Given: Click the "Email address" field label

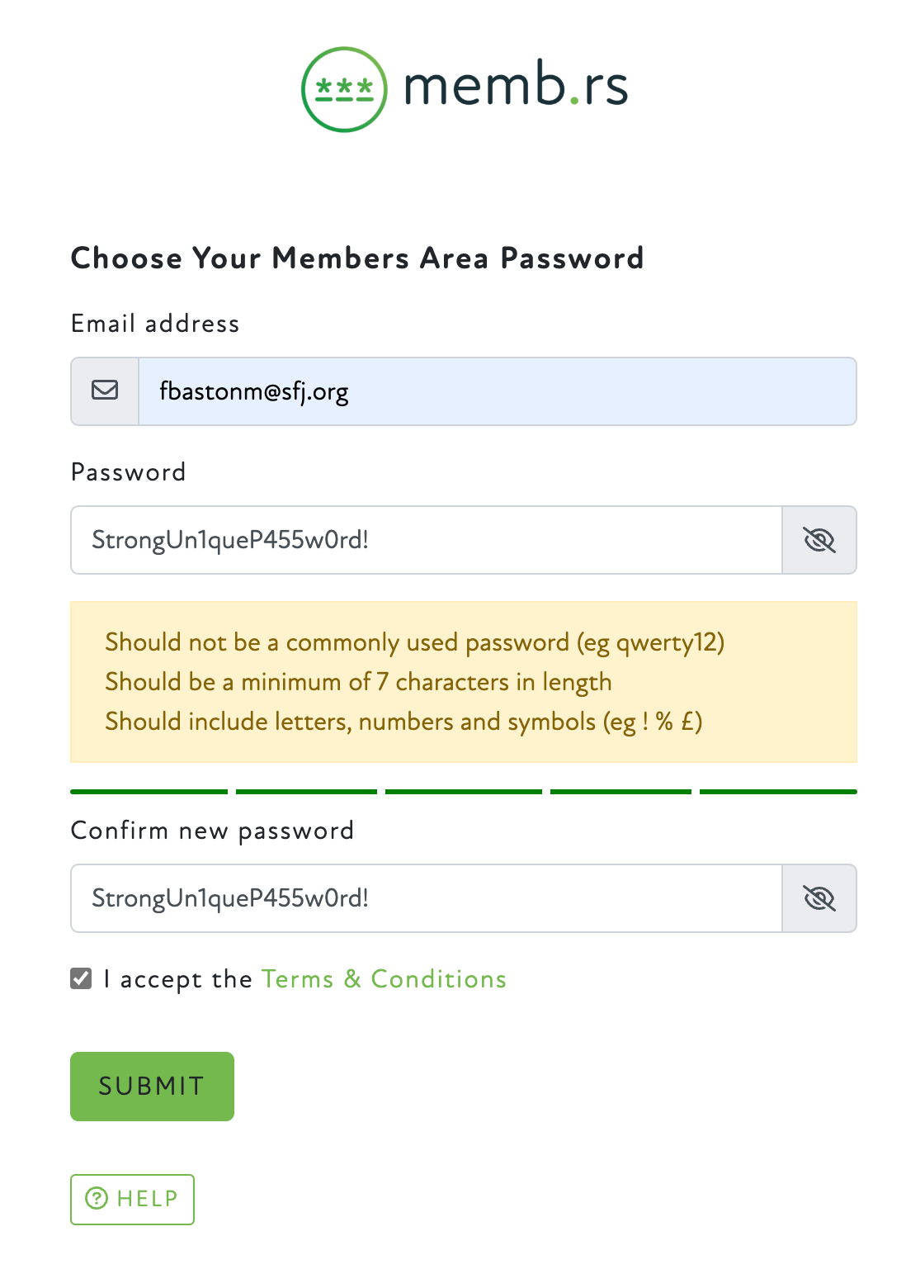Looking at the screenshot, I should point(155,323).
